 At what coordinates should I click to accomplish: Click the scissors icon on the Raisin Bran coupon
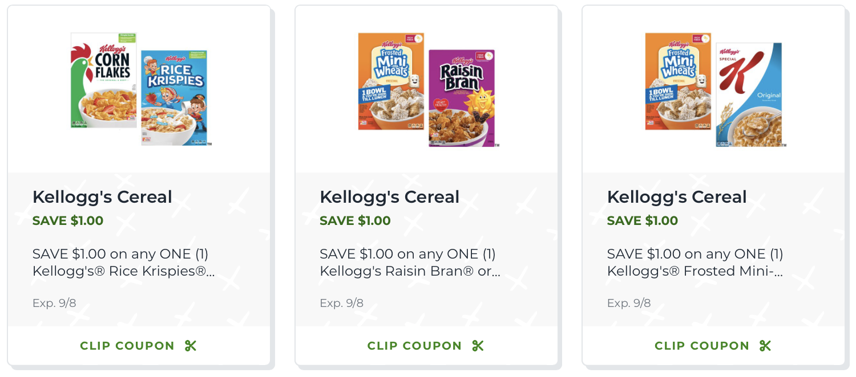click(478, 345)
